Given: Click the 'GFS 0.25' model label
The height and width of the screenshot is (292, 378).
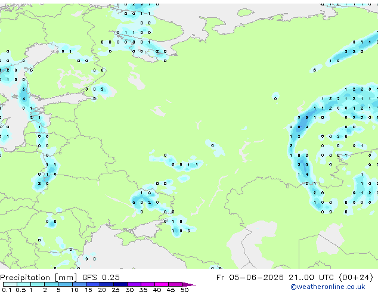Looking at the screenshot, I should 101,278.
